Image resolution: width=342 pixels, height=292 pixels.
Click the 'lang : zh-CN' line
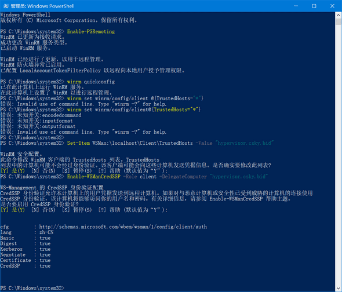click(x=27, y=232)
